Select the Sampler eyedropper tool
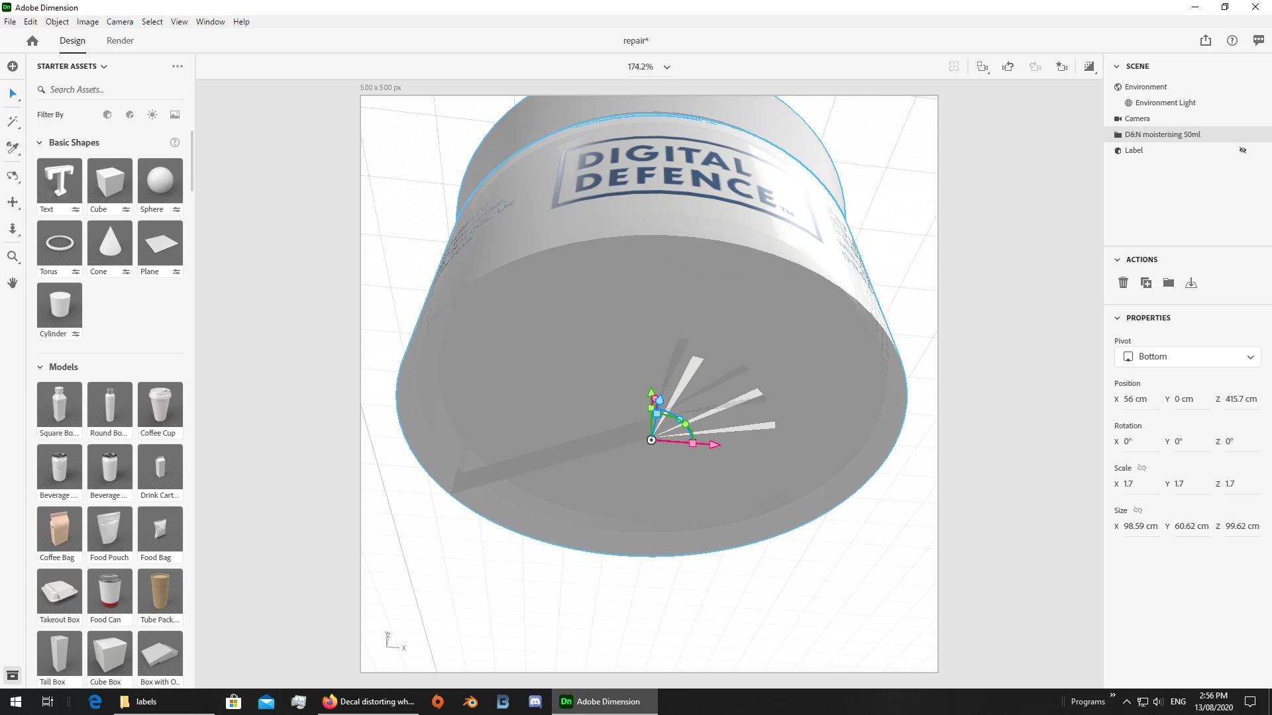1272x715 pixels. pyautogui.click(x=13, y=148)
